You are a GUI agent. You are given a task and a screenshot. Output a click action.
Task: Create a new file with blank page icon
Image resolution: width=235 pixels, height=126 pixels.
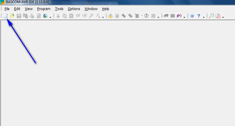click(6, 16)
